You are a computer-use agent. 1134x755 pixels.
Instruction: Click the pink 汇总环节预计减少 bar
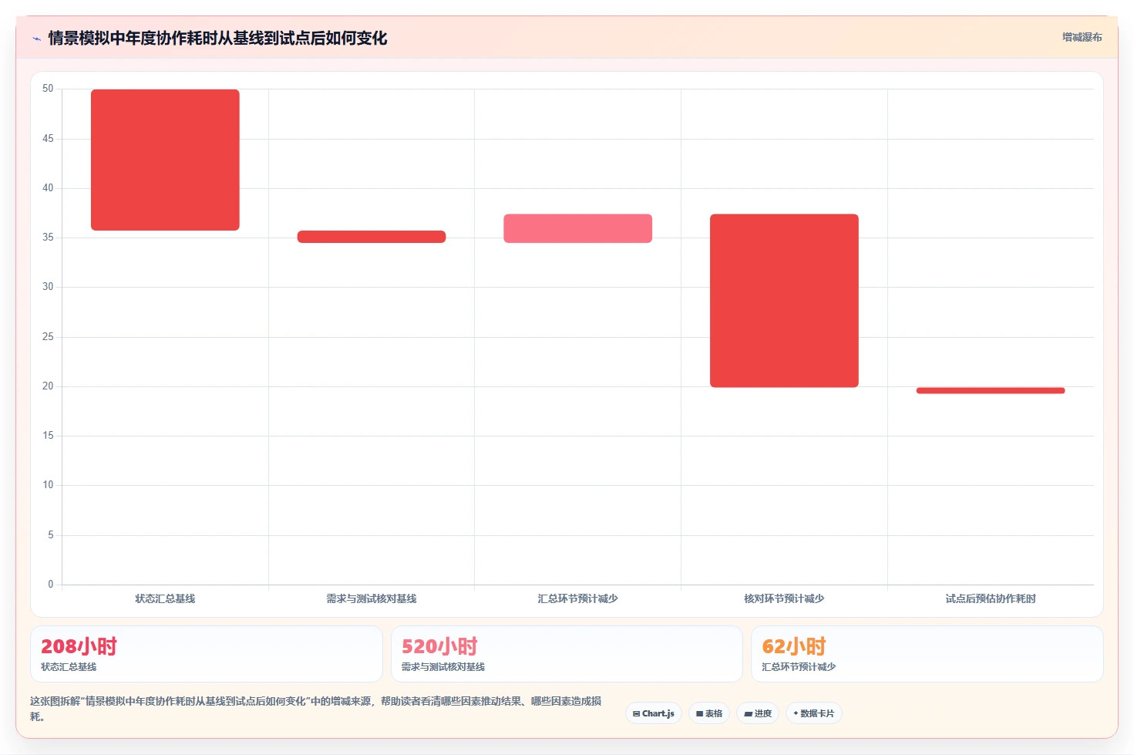coord(578,228)
